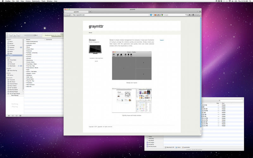Viewport: 253px width, 158px height.
Task: Click the Finder window search field
Action: click(231, 101)
